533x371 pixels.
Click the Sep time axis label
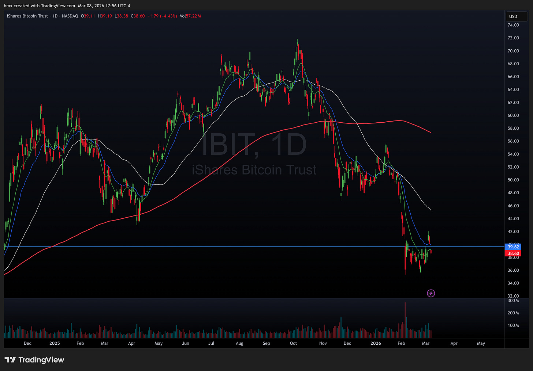click(x=266, y=343)
